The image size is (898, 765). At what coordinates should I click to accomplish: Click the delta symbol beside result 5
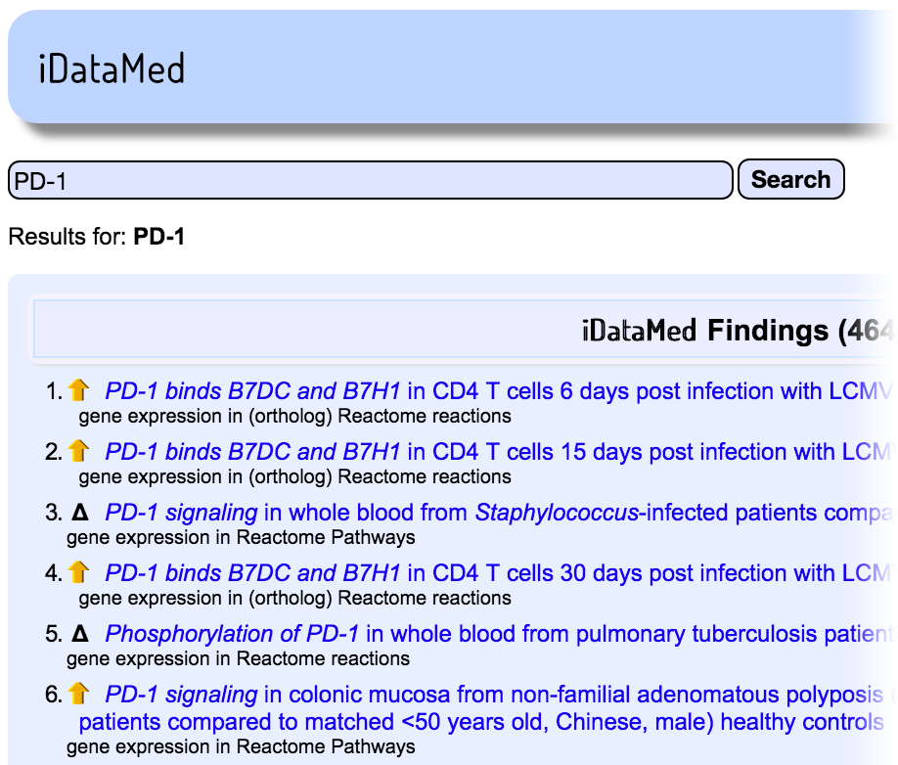79,634
